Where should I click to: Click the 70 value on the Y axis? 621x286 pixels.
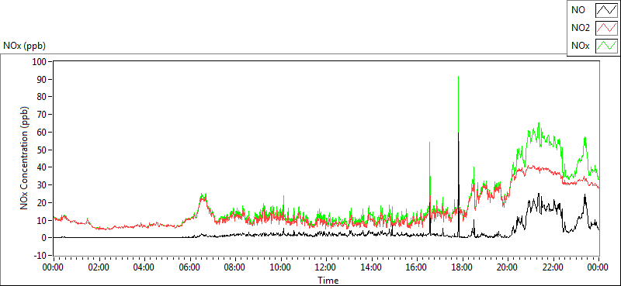43,115
